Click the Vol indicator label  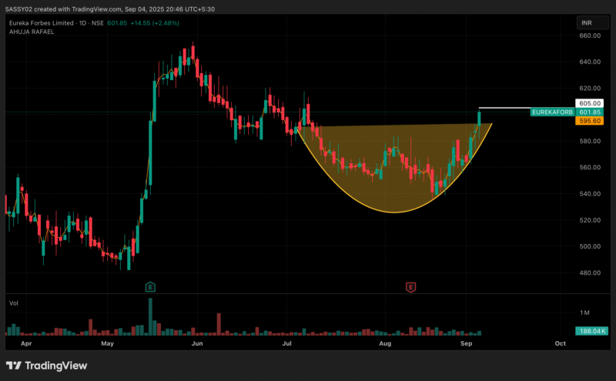tap(13, 303)
